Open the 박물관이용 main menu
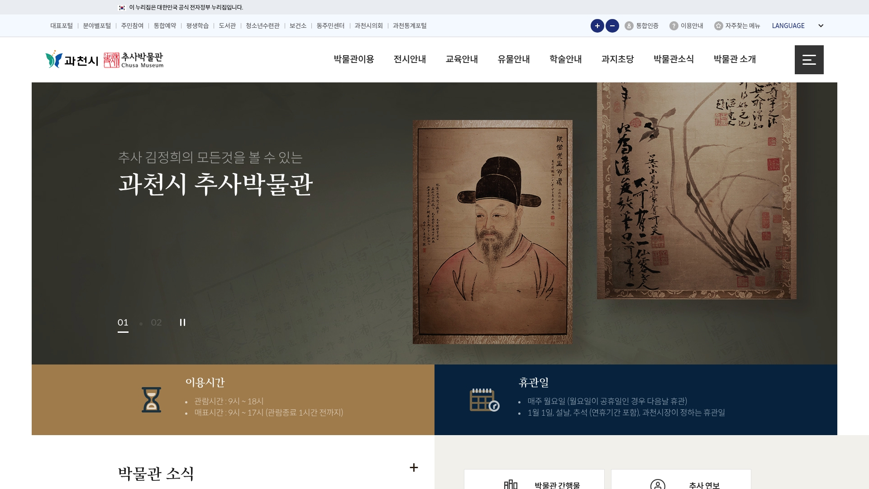 click(x=354, y=59)
